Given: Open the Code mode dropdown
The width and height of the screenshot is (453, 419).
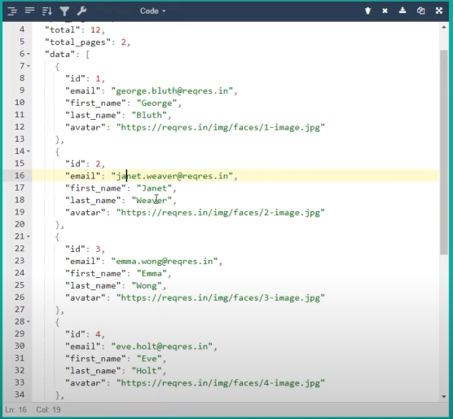Looking at the screenshot, I should (x=152, y=11).
